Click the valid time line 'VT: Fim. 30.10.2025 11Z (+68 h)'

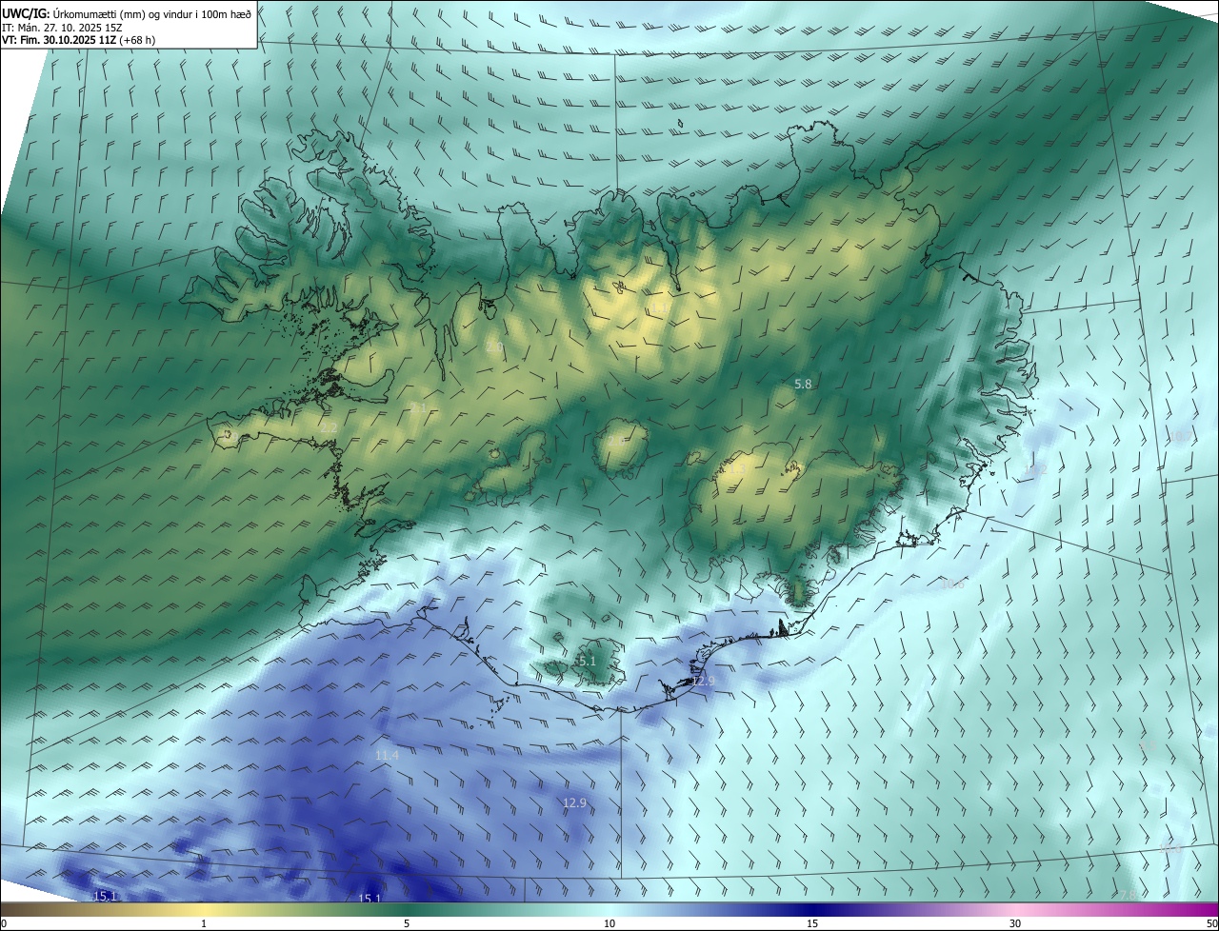(79, 40)
